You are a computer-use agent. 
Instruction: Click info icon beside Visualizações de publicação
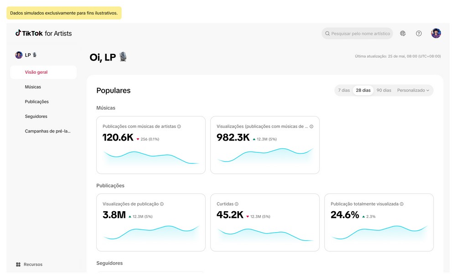tap(162, 204)
